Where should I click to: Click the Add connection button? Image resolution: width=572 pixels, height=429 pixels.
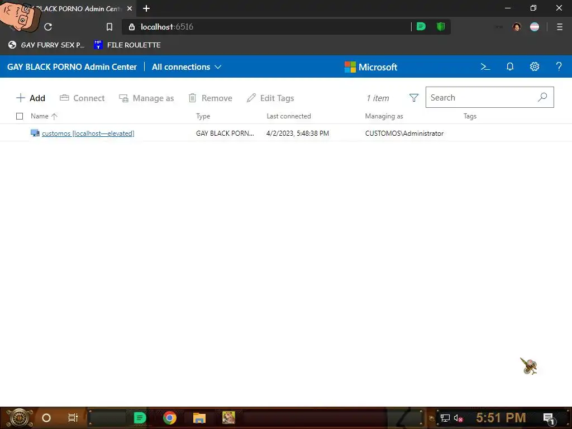click(31, 98)
